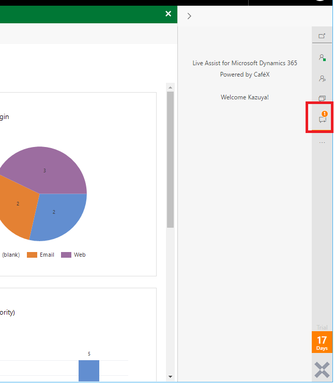Click the pop-out window icon in sidebar
The width and height of the screenshot is (334, 384).
click(x=322, y=36)
